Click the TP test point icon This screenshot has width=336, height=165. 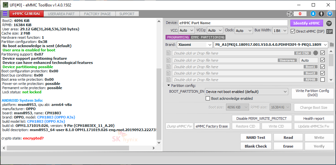[329, 23]
